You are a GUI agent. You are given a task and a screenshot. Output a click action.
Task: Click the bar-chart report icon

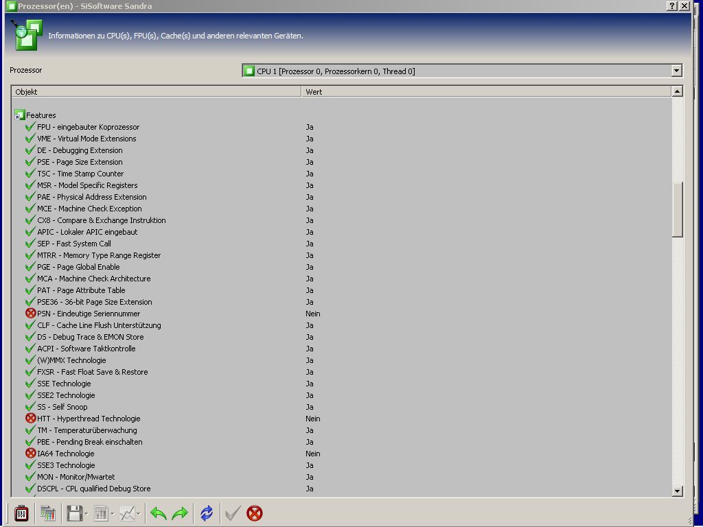(x=101, y=513)
